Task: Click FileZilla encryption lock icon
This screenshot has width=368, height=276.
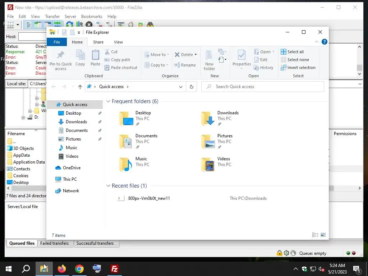Action: pyautogui.click(x=279, y=253)
